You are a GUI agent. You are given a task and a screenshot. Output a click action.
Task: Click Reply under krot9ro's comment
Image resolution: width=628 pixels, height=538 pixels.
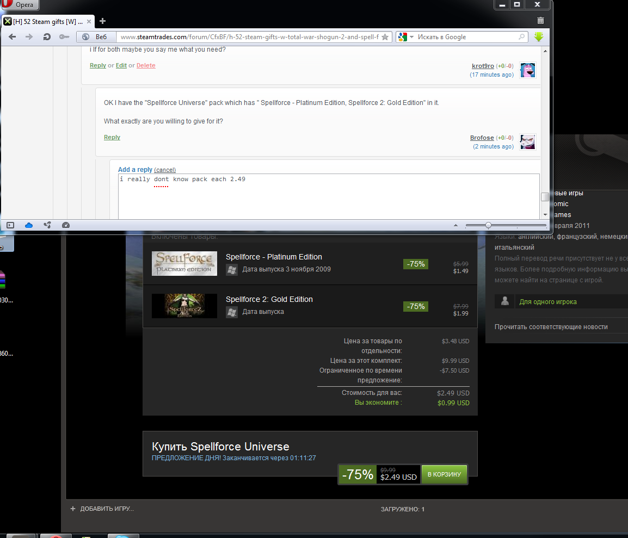pos(98,65)
